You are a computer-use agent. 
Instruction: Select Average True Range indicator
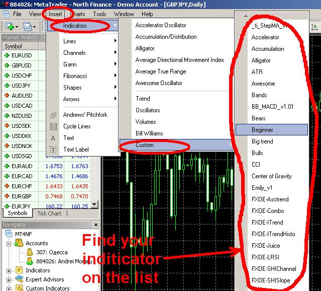[x=161, y=71]
